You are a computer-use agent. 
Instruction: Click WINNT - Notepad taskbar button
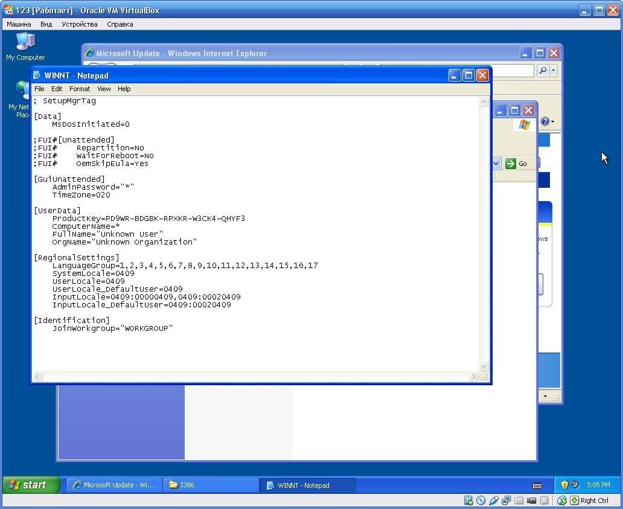pos(308,485)
